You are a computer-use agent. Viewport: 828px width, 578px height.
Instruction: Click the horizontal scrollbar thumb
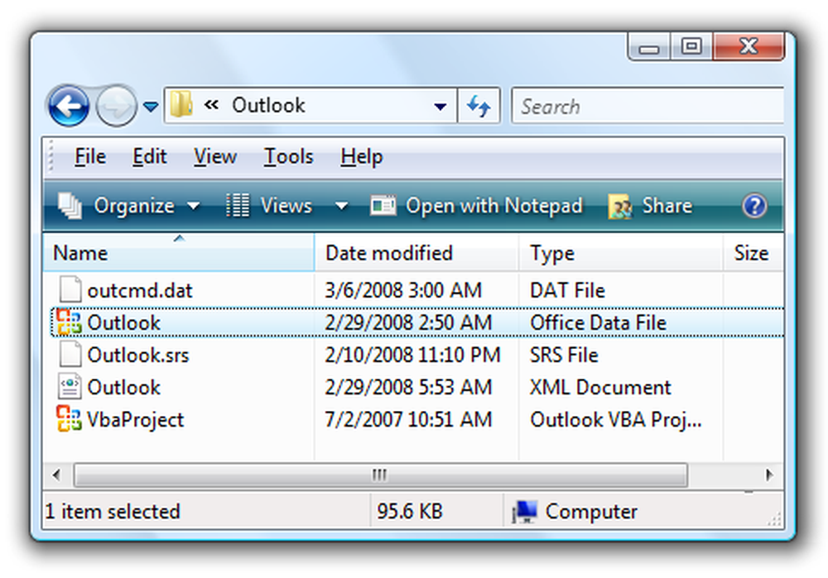point(380,475)
